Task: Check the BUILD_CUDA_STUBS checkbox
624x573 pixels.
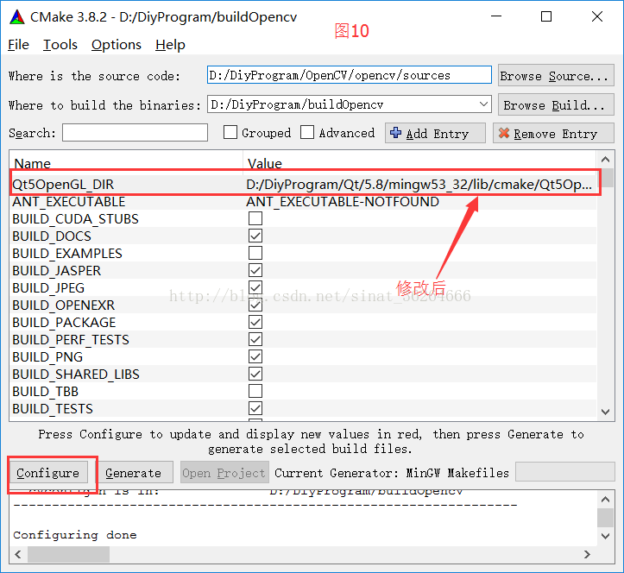Action: click(255, 218)
